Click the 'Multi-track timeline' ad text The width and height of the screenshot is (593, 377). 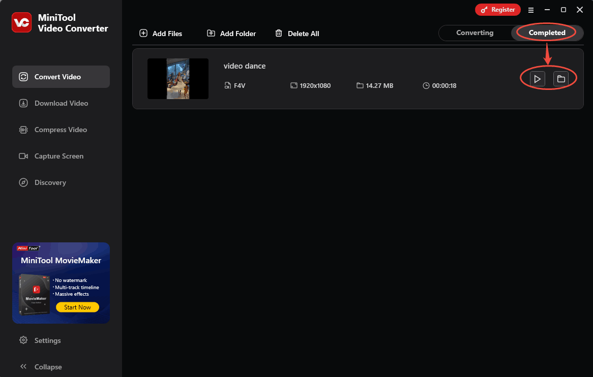tap(77, 288)
